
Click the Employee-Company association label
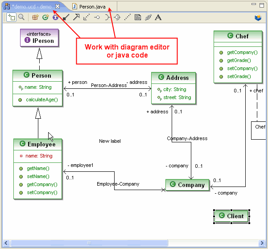pyautogui.click(x=118, y=184)
